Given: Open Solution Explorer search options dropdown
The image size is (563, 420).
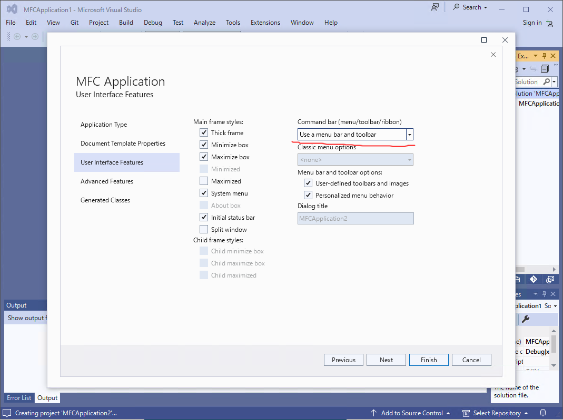Looking at the screenshot, I should pos(555,81).
